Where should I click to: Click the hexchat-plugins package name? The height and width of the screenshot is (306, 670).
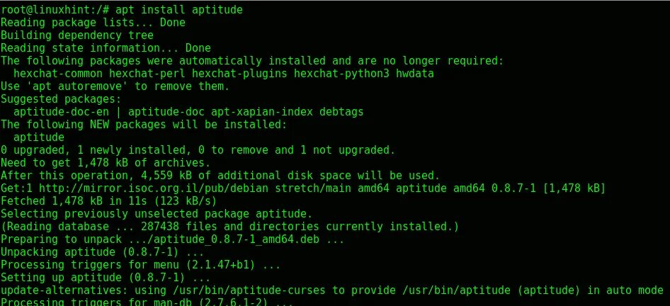(239, 74)
